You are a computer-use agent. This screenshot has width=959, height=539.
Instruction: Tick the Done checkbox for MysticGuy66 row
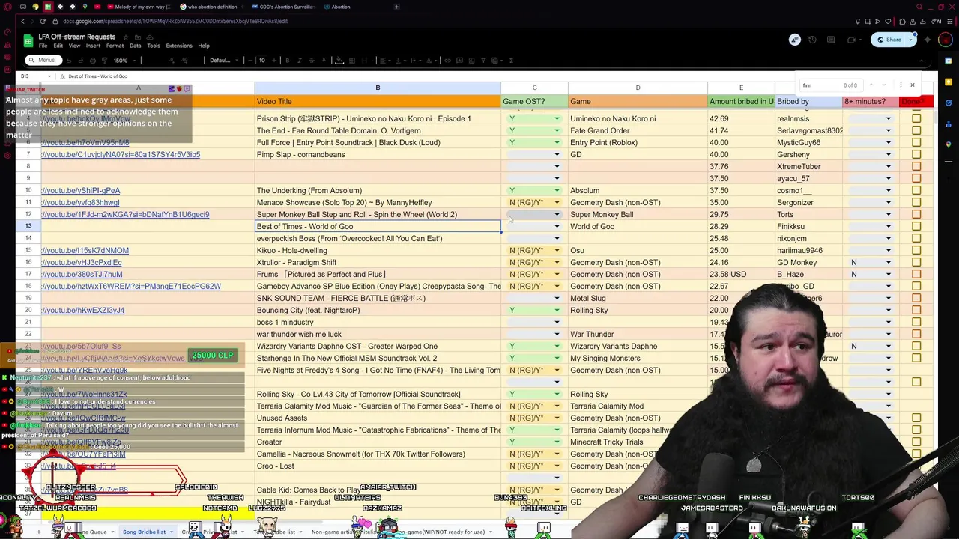[916, 142]
